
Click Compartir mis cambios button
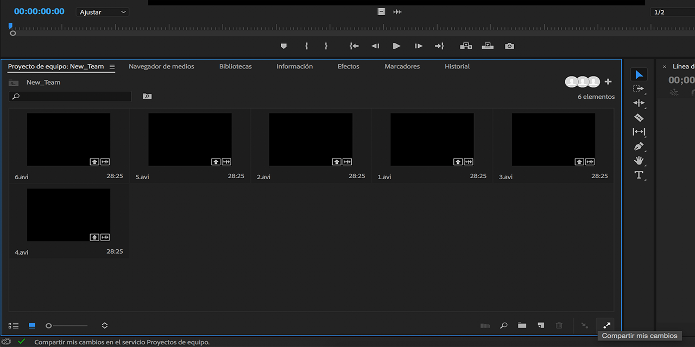click(x=606, y=325)
